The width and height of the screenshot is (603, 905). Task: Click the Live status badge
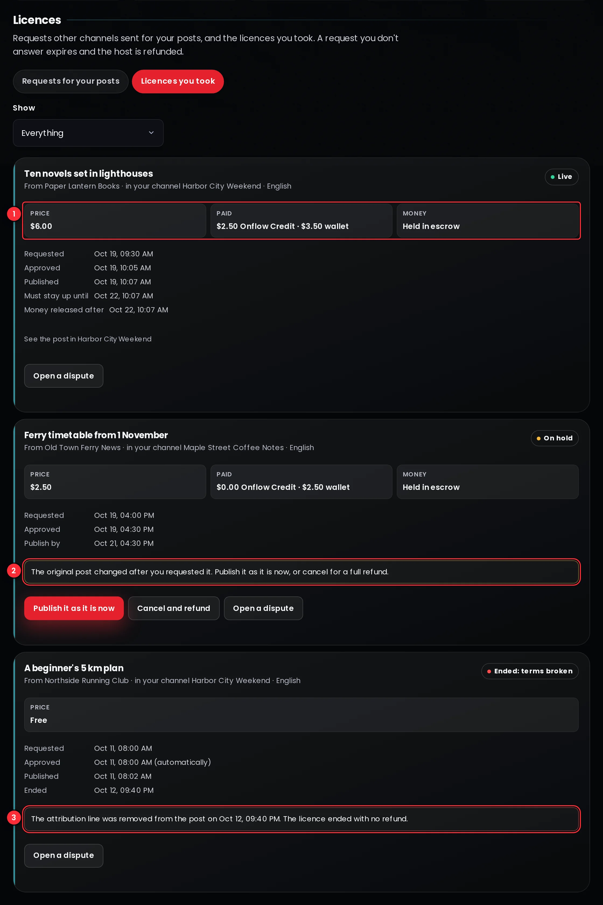562,177
